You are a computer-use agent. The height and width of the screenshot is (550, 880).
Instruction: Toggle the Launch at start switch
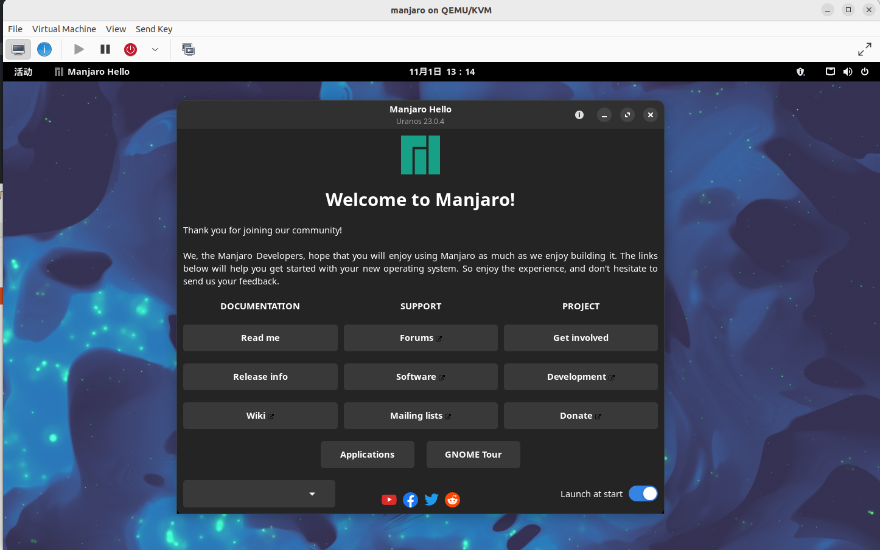(x=643, y=493)
